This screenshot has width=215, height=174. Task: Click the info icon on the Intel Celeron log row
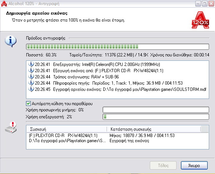(x=31, y=64)
